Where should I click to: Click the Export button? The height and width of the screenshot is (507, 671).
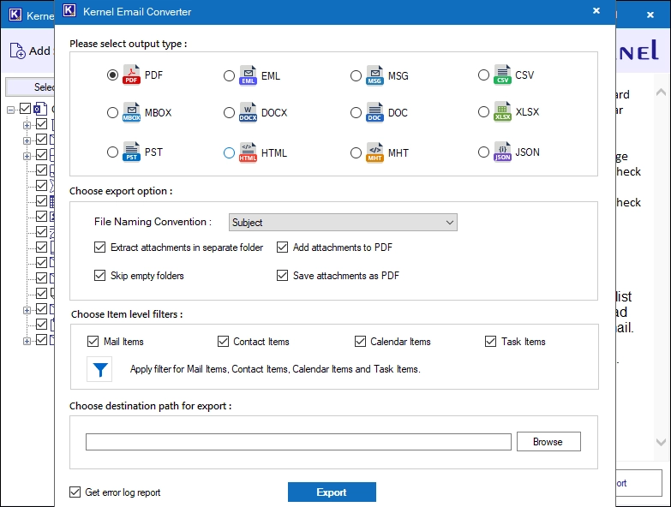coord(332,492)
